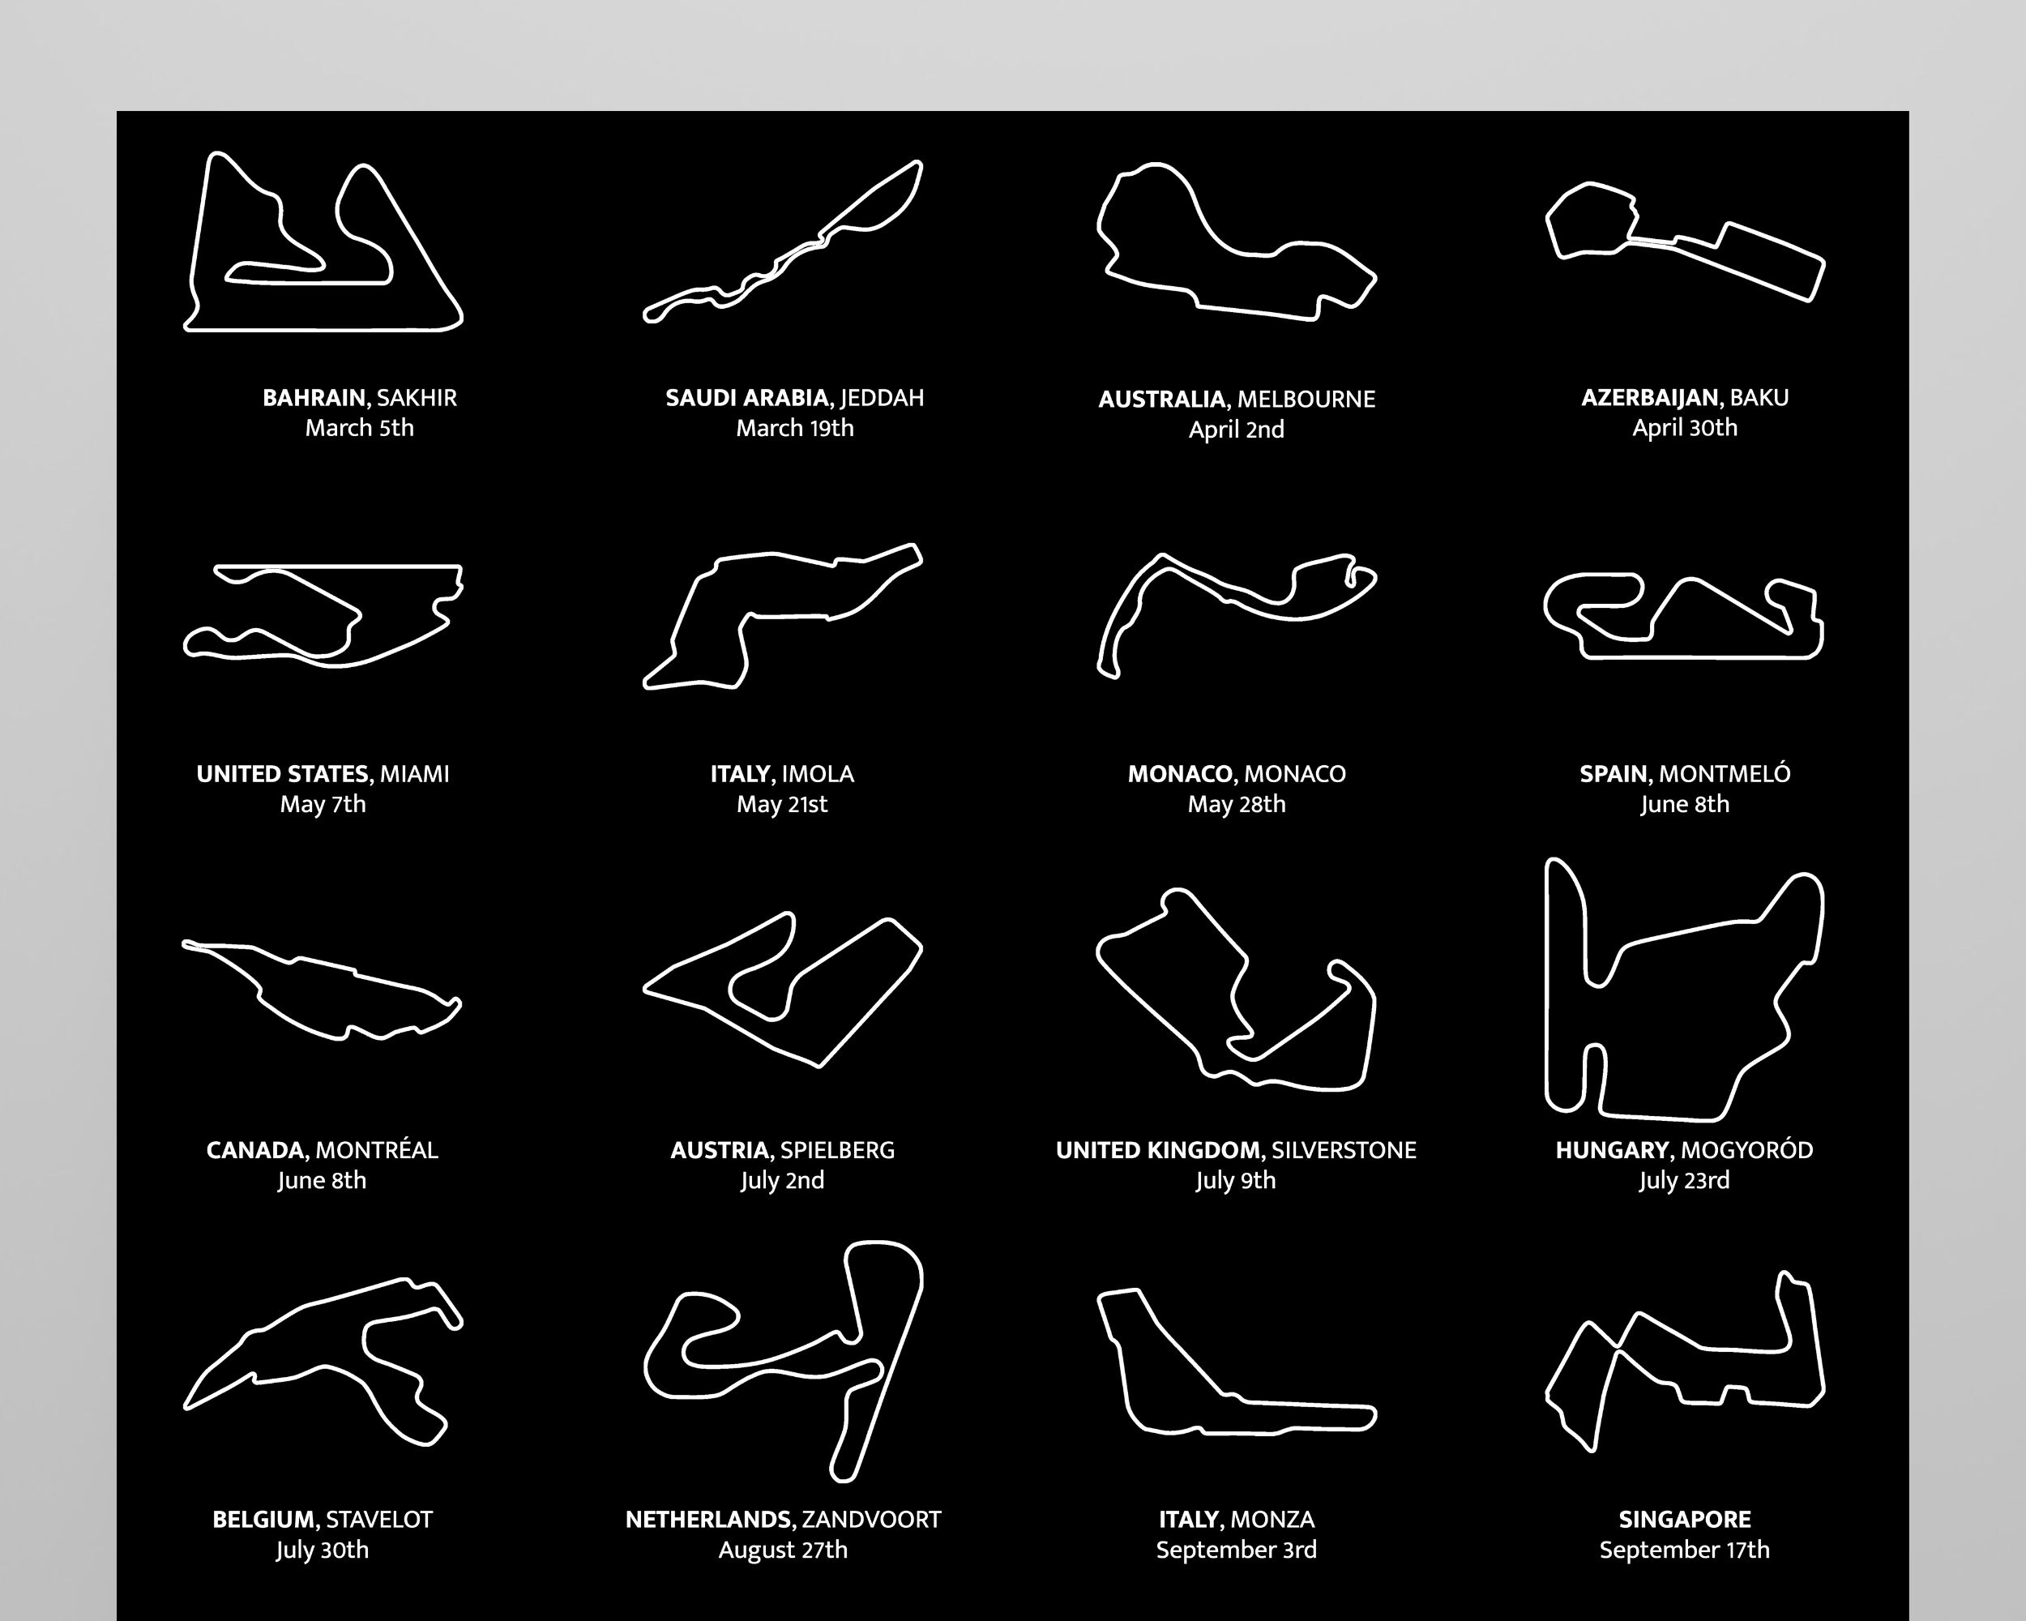This screenshot has width=2026, height=1621.
Task: Click the 'AUSTRALIA, MELBOURNE' label
Action: click(1237, 400)
